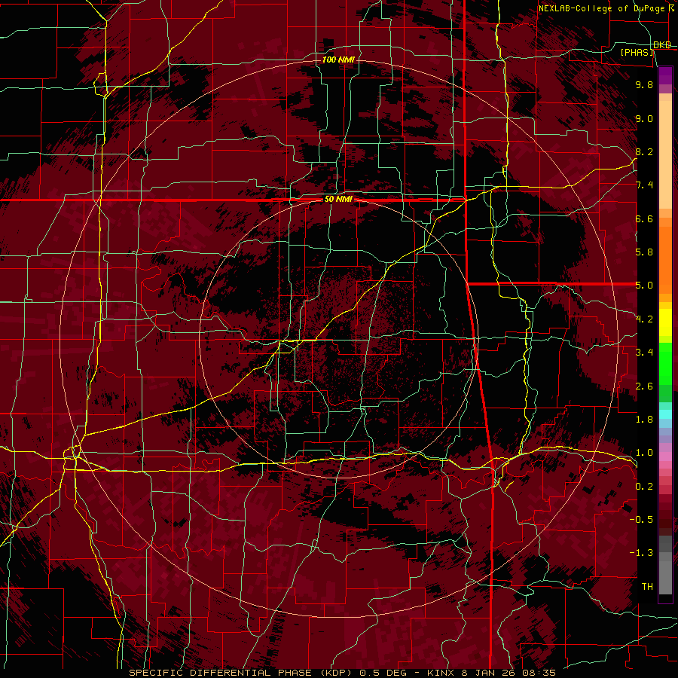Click the KINX 8 JAN 26 08:35 timestamp

tap(491, 673)
